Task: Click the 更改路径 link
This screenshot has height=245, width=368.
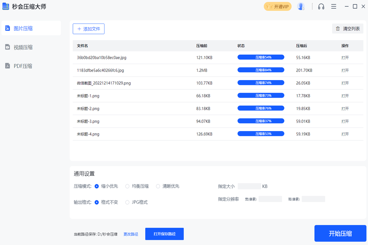Action: tap(131, 234)
